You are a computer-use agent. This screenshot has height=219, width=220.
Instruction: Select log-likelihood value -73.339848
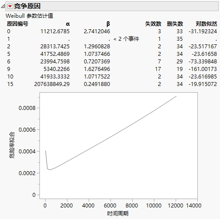203,62
